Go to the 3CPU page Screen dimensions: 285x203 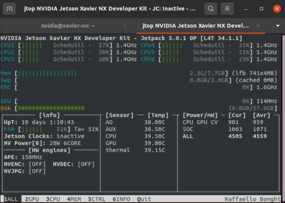53,199
